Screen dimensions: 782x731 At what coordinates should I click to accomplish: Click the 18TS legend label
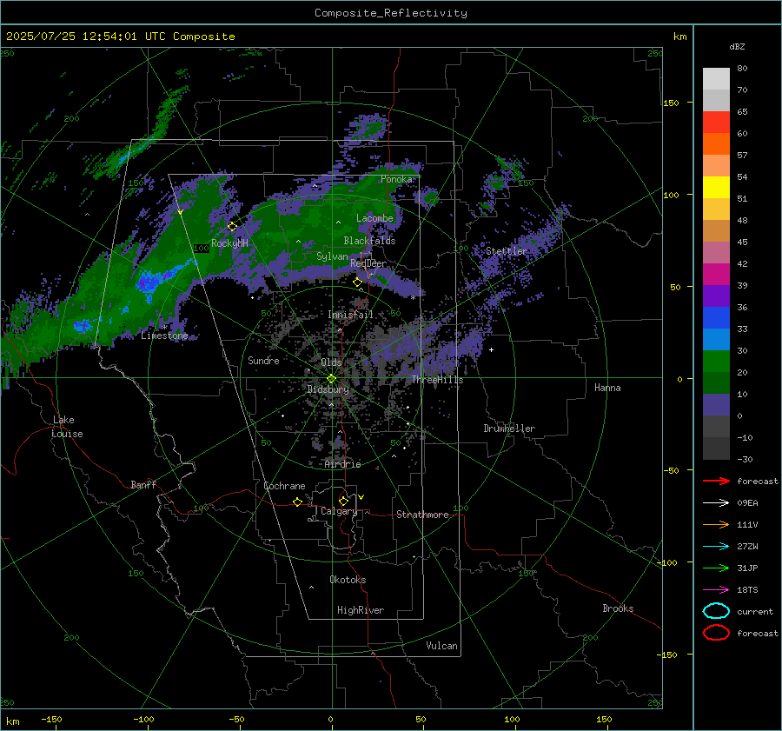click(x=747, y=590)
